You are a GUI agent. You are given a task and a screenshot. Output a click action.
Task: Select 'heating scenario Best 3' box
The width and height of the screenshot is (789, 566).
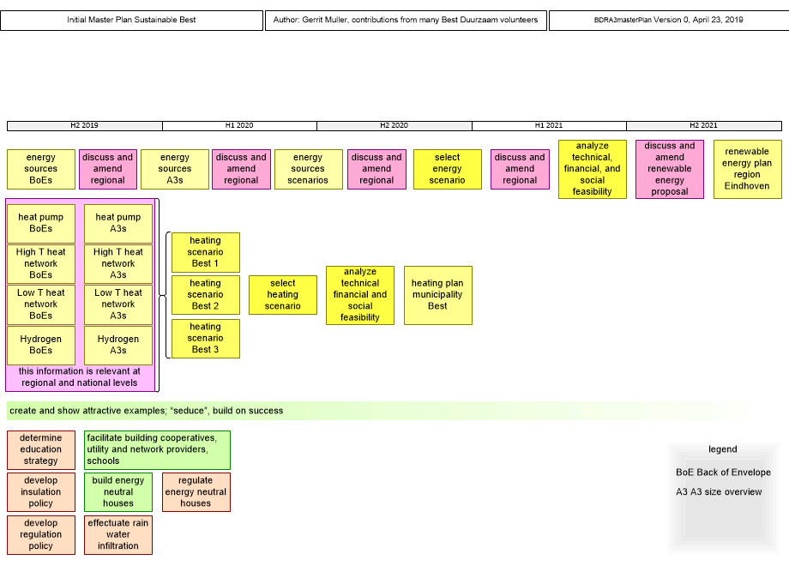205,338
